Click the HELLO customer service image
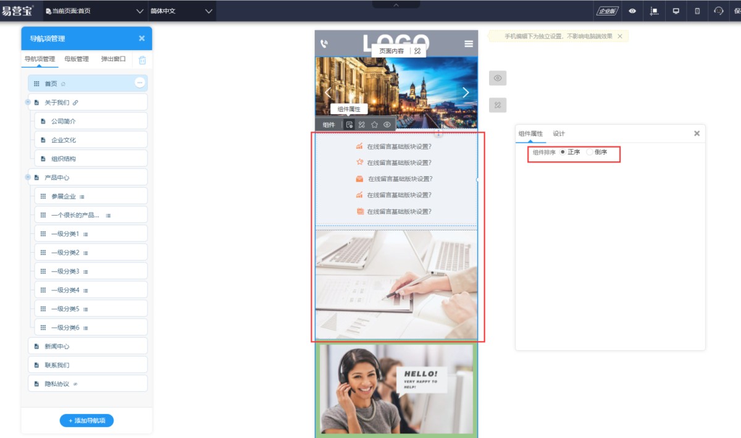741x438 pixels. pyautogui.click(x=396, y=389)
